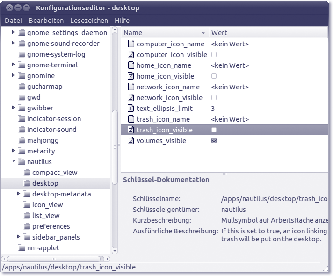
Task: Expand the metacity tree node
Action: tap(14, 151)
